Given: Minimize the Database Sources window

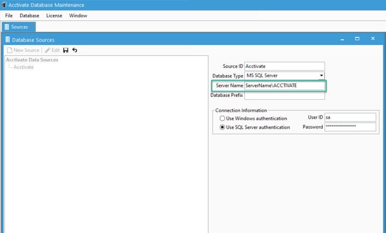Looking at the screenshot, I should pyautogui.click(x=342, y=39).
